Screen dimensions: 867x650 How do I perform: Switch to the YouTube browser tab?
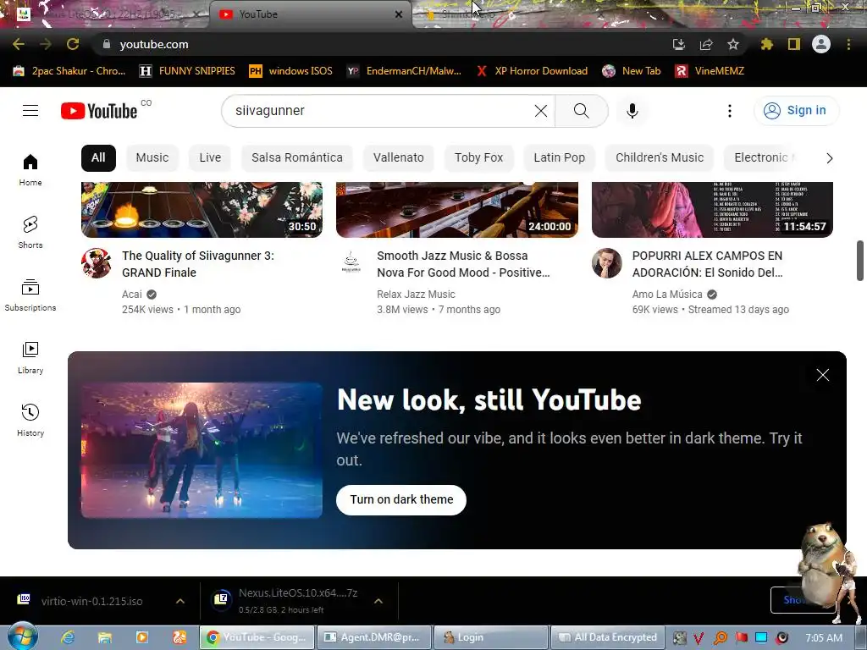tap(310, 14)
